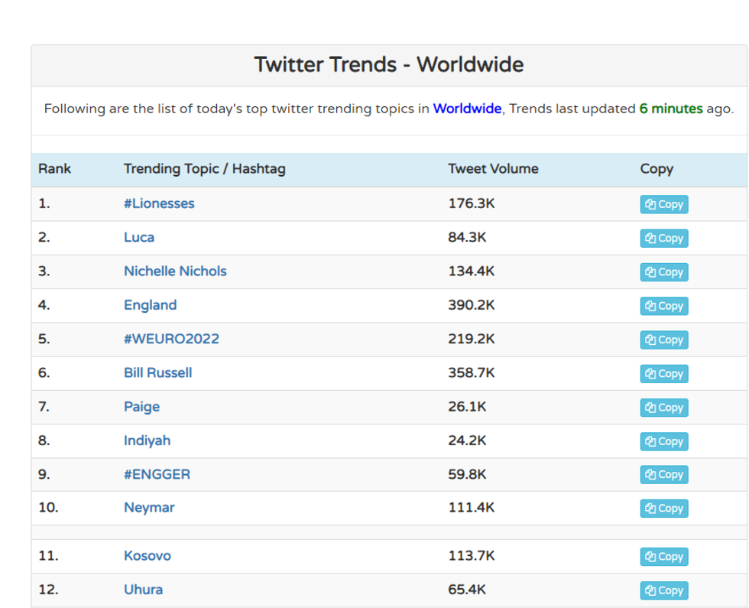Click Copy next to England
Viewport: 749px width, 608px height.
coord(663,306)
